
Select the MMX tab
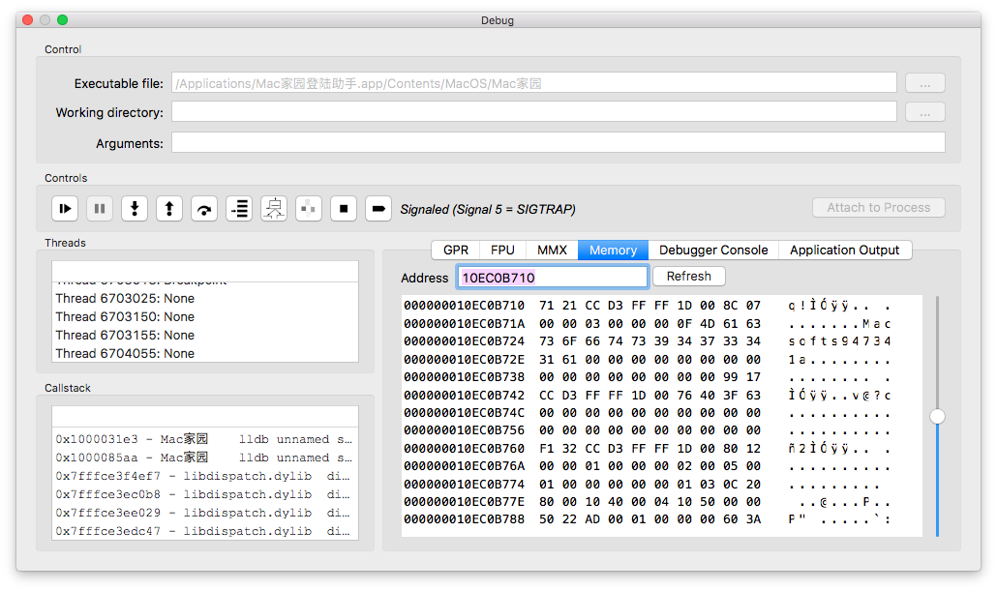(552, 250)
